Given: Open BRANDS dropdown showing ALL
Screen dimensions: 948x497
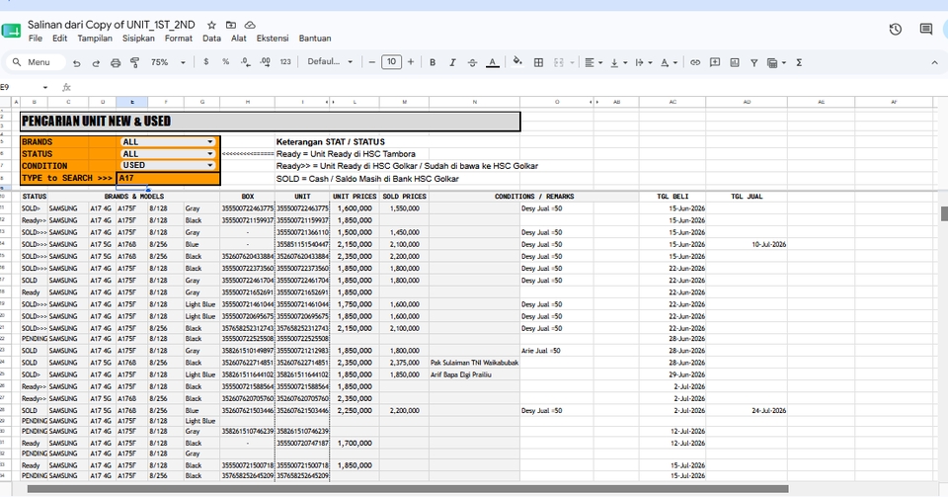Looking at the screenshot, I should 168,142.
